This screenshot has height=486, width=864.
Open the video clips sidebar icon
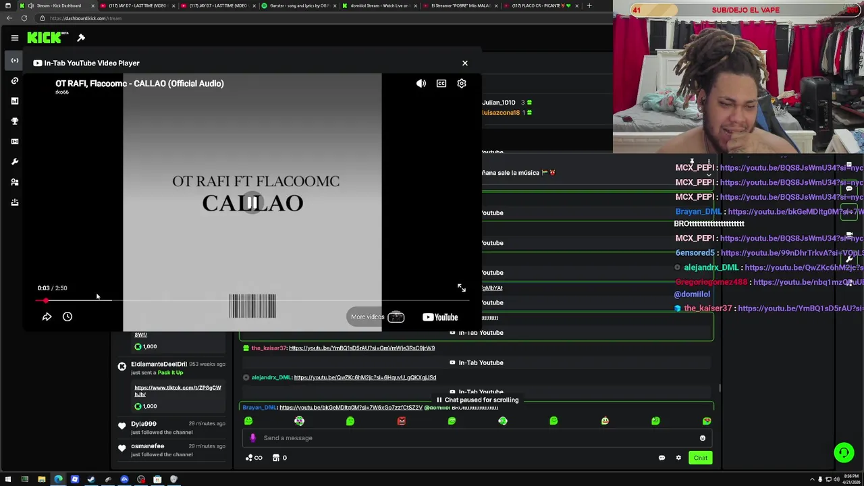pyautogui.click(x=15, y=141)
